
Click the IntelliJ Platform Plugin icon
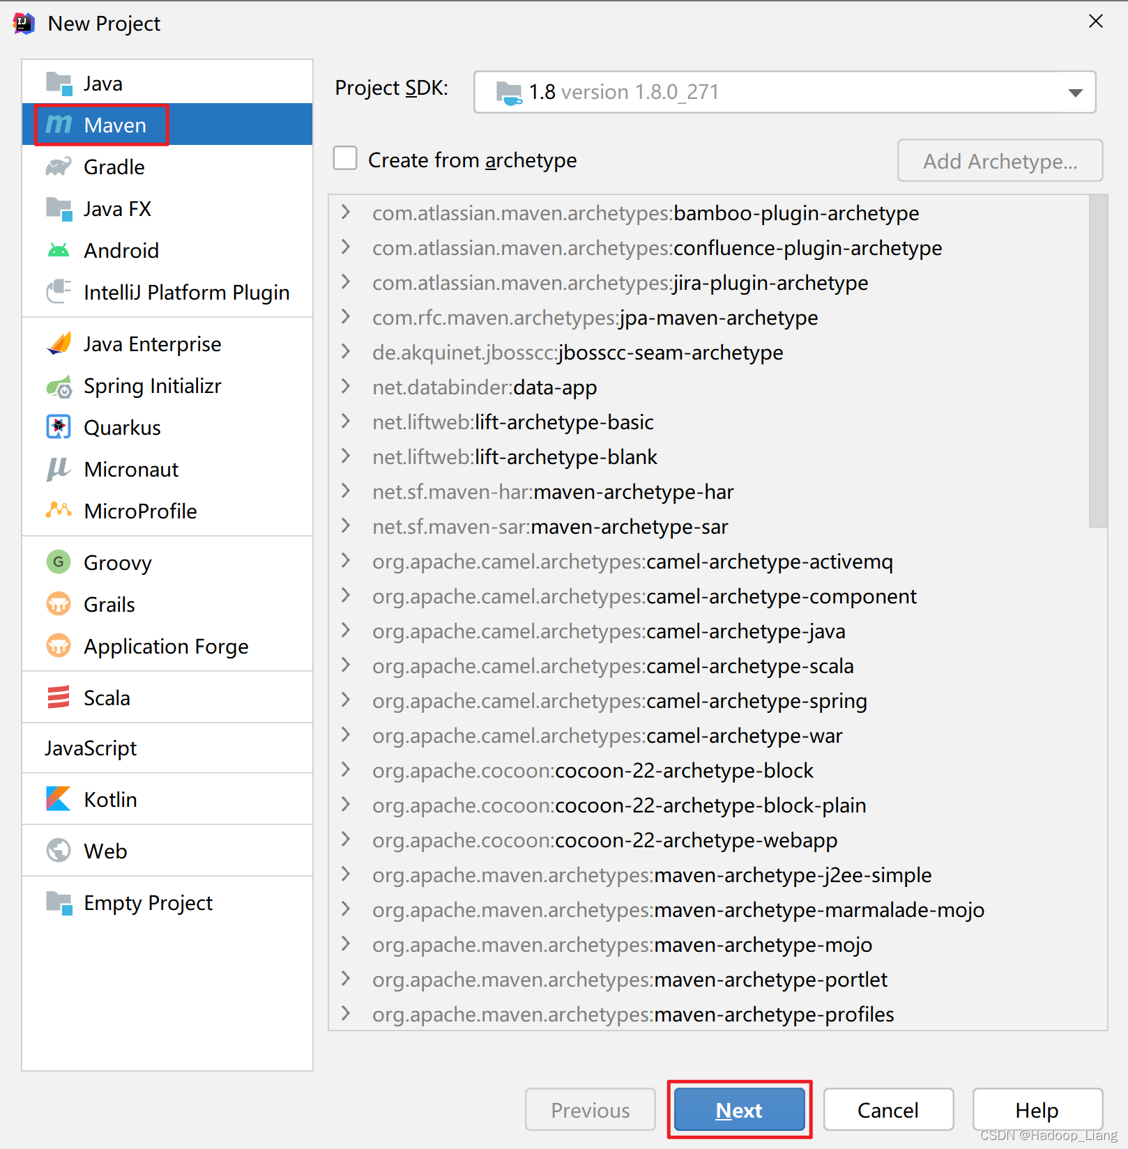[59, 292]
